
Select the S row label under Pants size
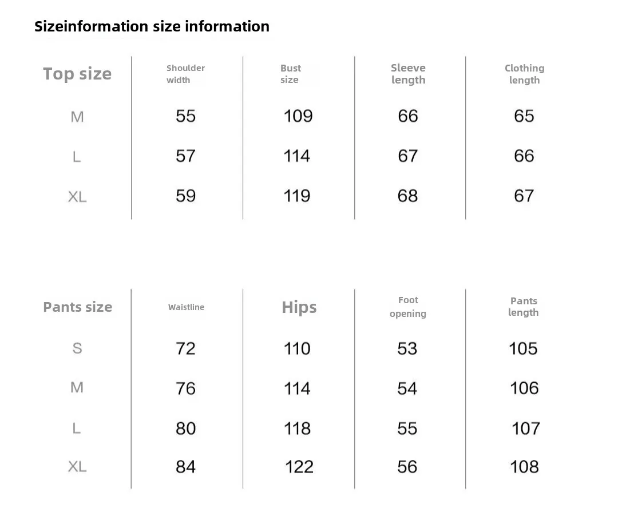point(77,348)
